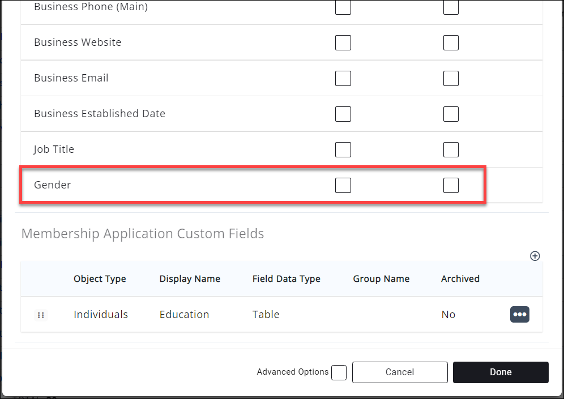This screenshot has width=564, height=399.
Task: Select the Education display name link
Action: [184, 314]
